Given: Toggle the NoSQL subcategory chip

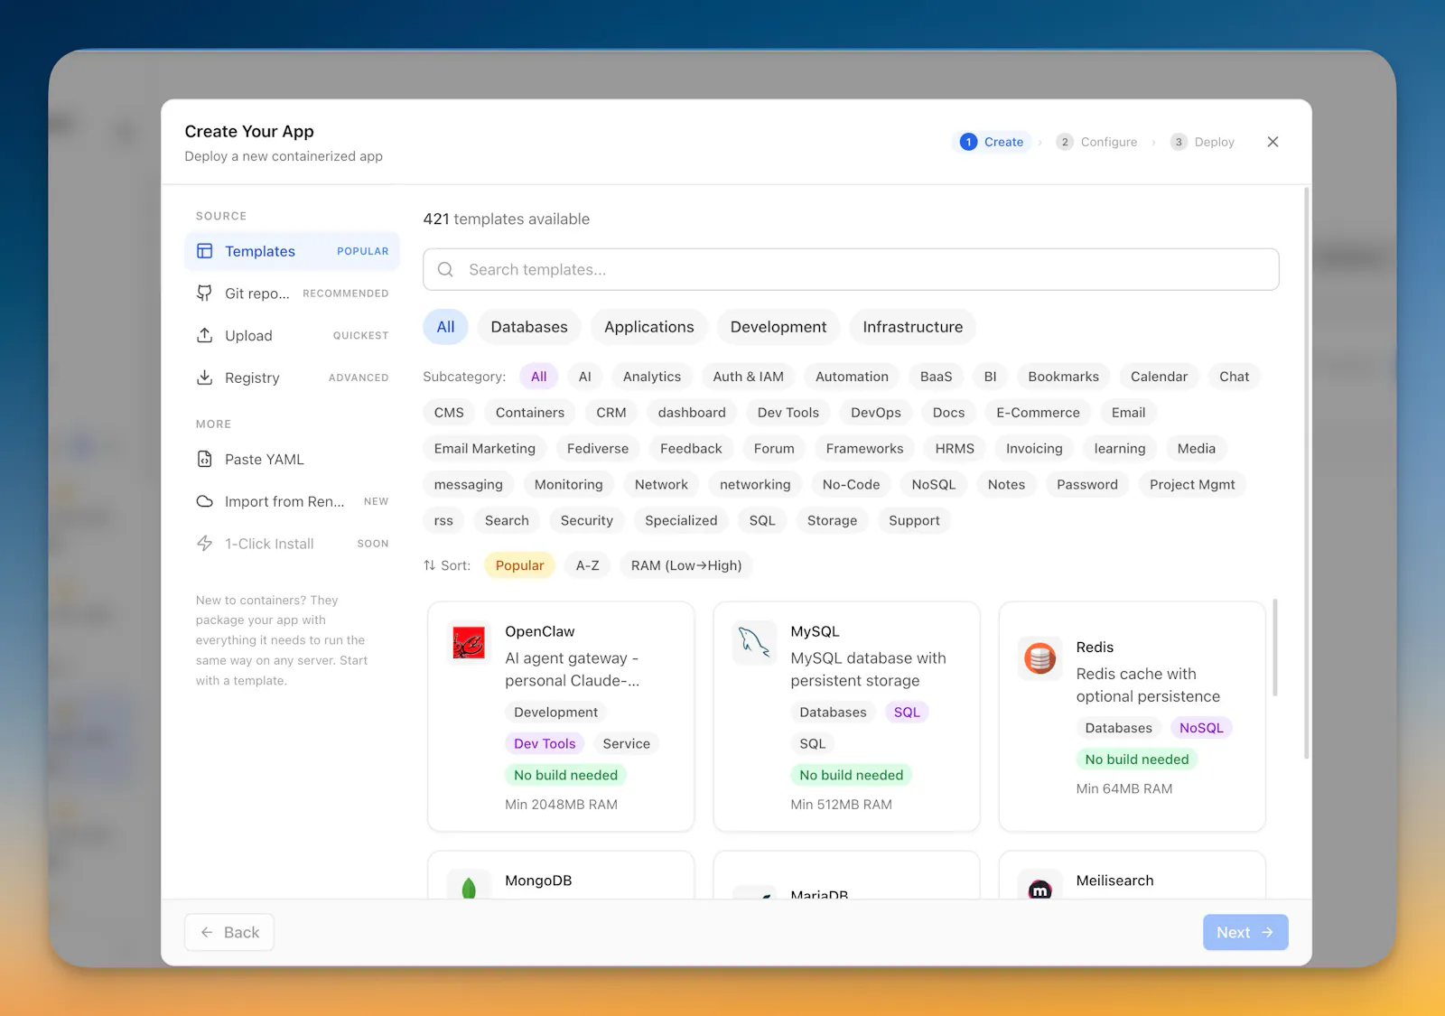Looking at the screenshot, I should [934, 485].
